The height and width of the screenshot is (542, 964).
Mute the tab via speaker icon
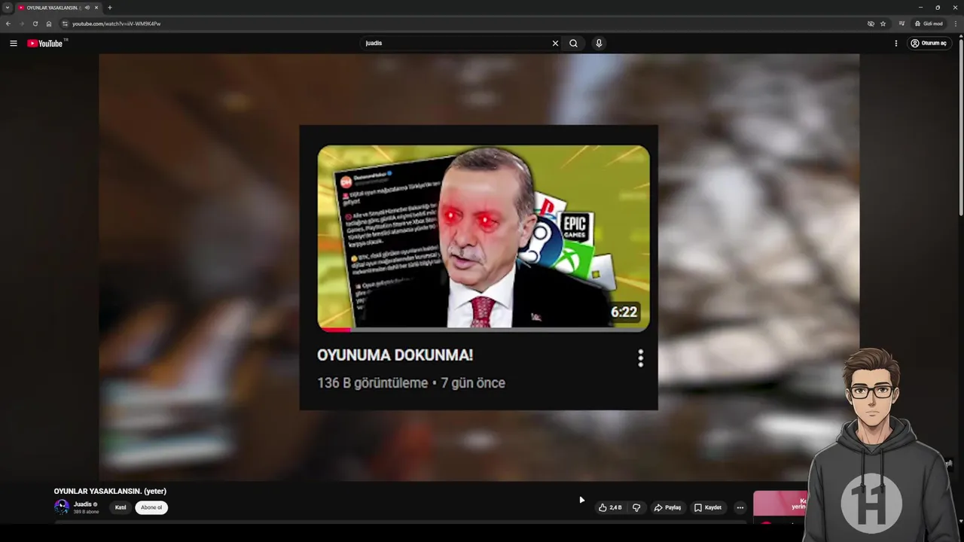point(87,8)
